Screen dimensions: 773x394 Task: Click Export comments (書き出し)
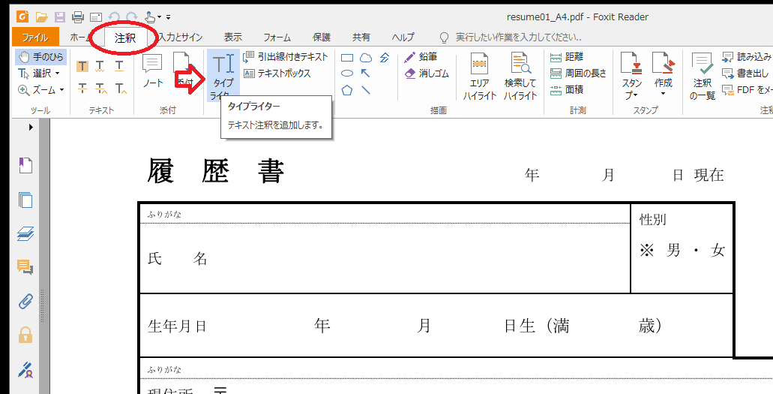coord(745,74)
